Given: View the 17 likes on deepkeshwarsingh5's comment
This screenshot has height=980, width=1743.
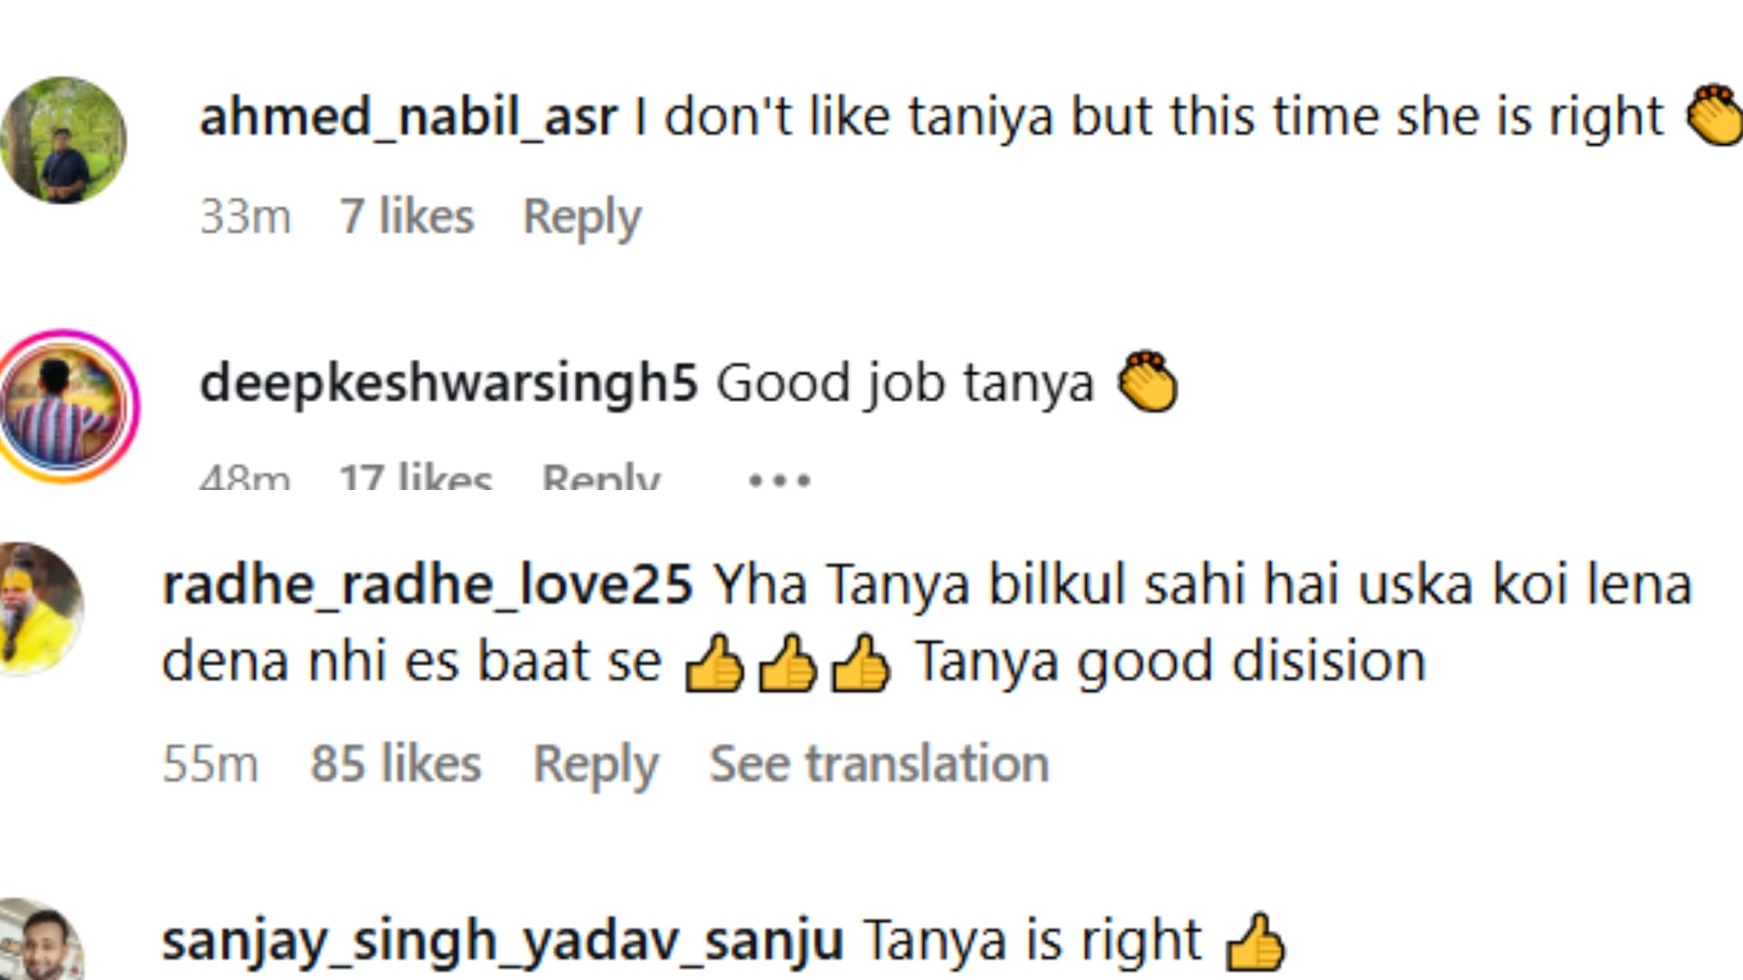Looking at the screenshot, I should click(416, 477).
